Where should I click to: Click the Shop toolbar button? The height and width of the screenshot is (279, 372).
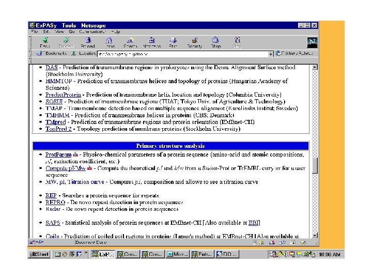(215, 43)
